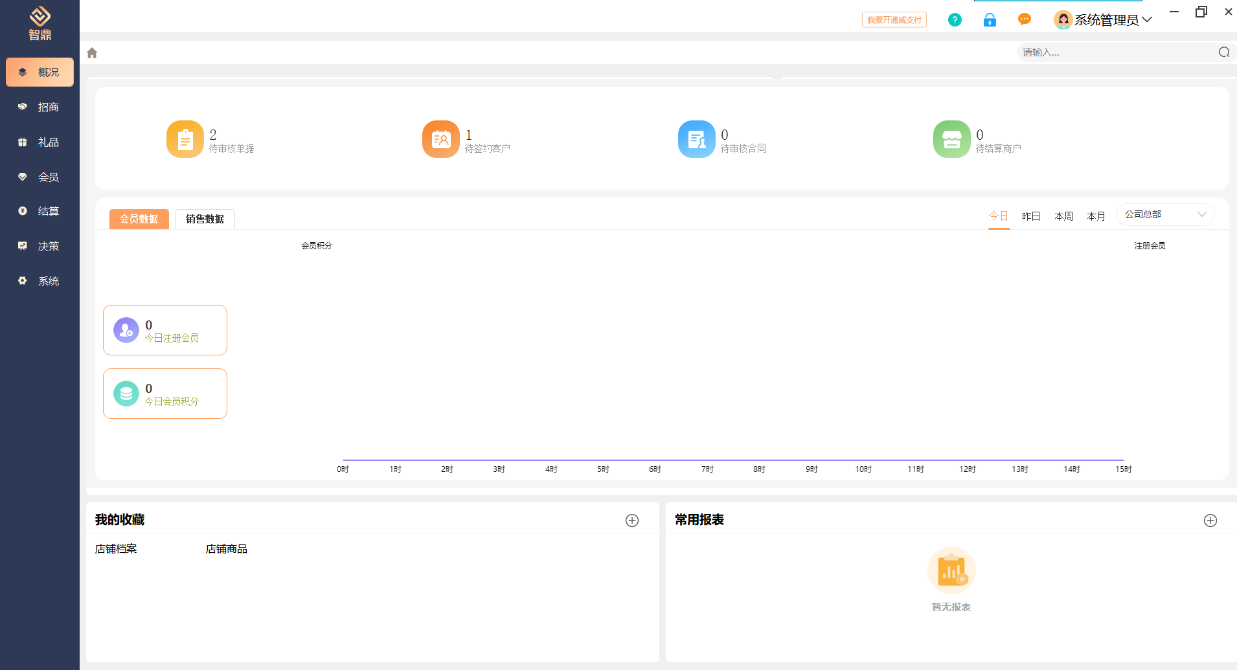Click the 待审核合同 blue contract icon
This screenshot has width=1237, height=670.
[x=697, y=139]
